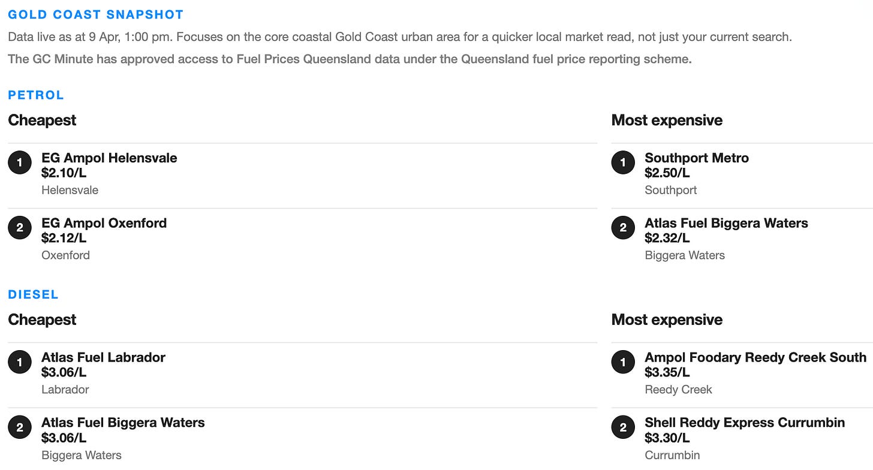Screen dimensions: 873x470
Task: Click rank 1 badge beside Southport Metro
Action: pos(623,162)
